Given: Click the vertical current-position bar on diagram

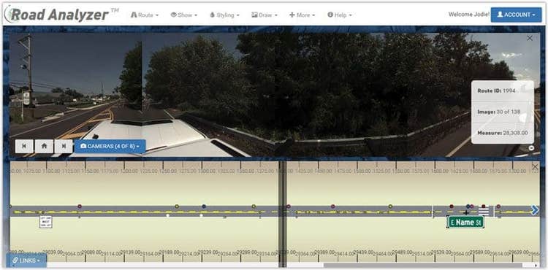Looking at the screenshot, I should 283,214.
